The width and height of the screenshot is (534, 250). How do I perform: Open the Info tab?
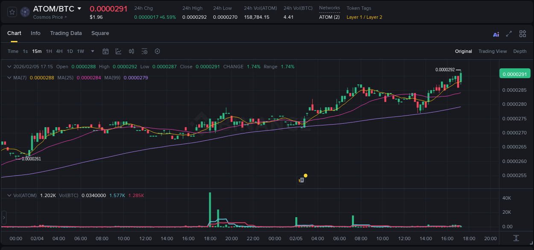pyautogui.click(x=35, y=33)
